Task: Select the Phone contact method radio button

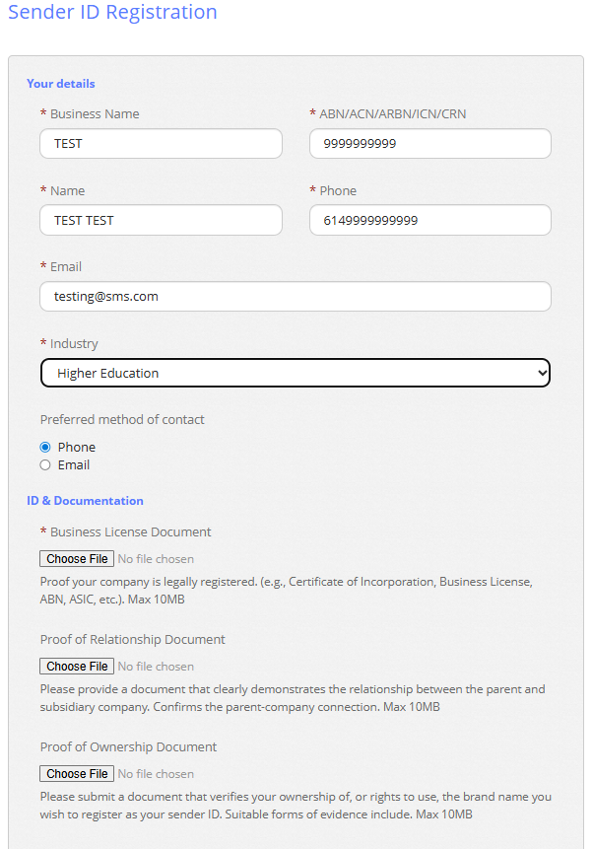Action: [x=45, y=448]
